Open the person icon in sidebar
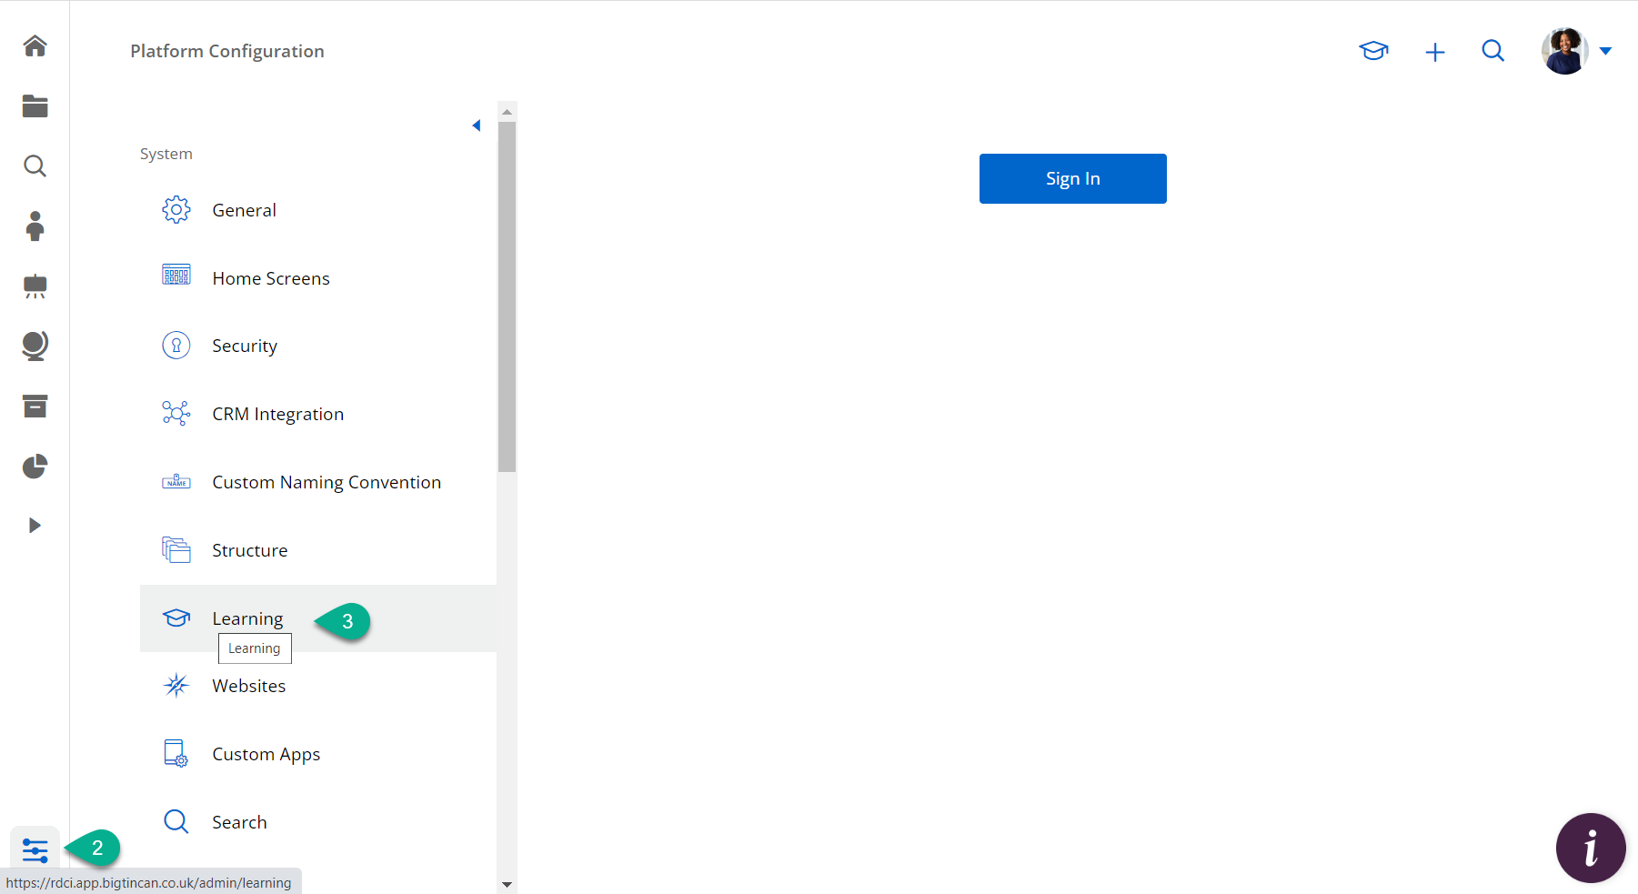Screen dimensions: 1638x894 pyautogui.click(x=35, y=226)
